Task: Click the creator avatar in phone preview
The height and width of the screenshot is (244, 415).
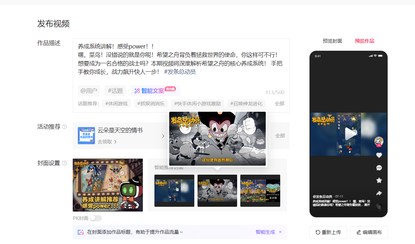Action: pos(379,141)
